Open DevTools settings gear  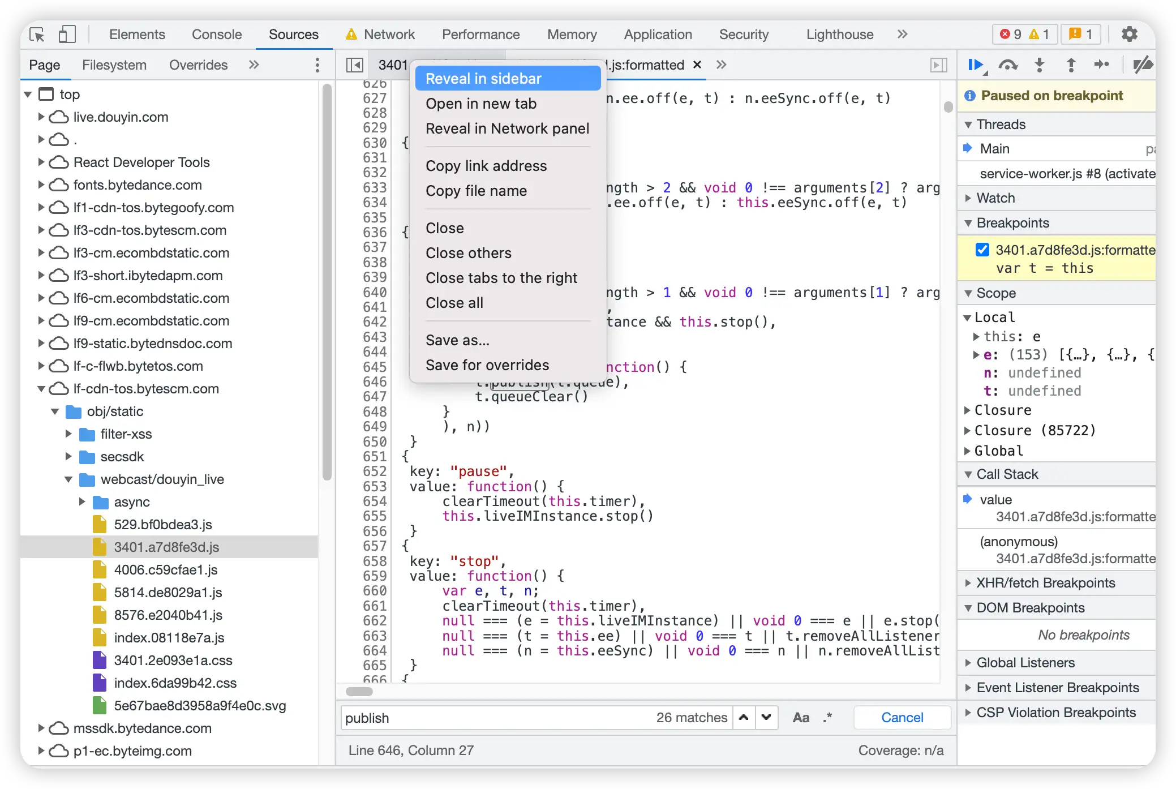coord(1130,35)
